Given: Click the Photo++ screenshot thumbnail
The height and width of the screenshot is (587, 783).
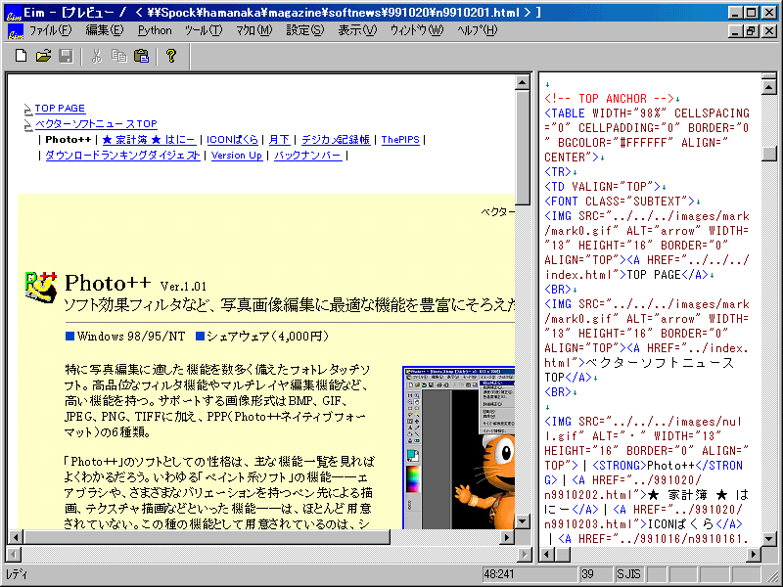Looking at the screenshot, I should (458, 448).
